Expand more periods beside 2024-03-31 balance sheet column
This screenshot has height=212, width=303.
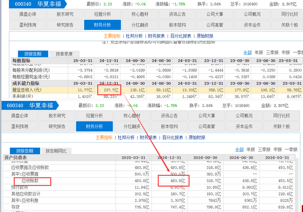click(x=292, y=157)
